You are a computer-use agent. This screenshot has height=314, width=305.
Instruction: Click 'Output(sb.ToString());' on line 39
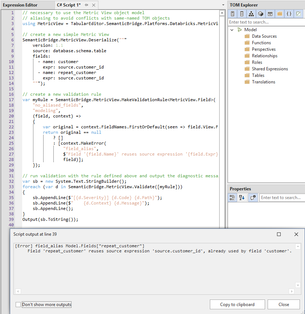coord(50,219)
